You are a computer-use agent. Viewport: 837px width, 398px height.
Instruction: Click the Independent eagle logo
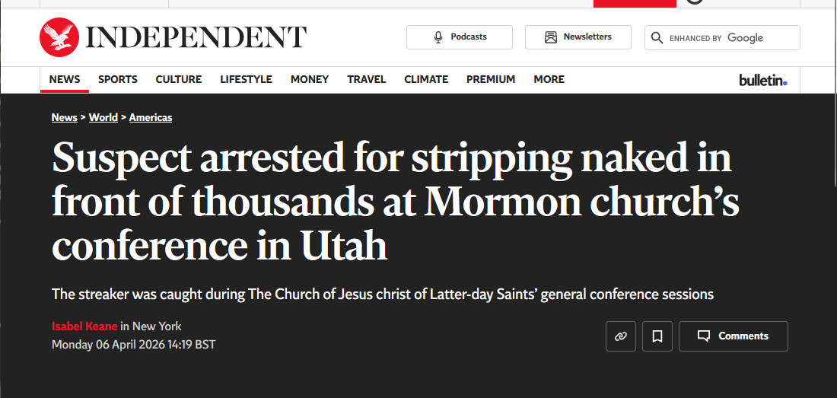pyautogui.click(x=59, y=37)
